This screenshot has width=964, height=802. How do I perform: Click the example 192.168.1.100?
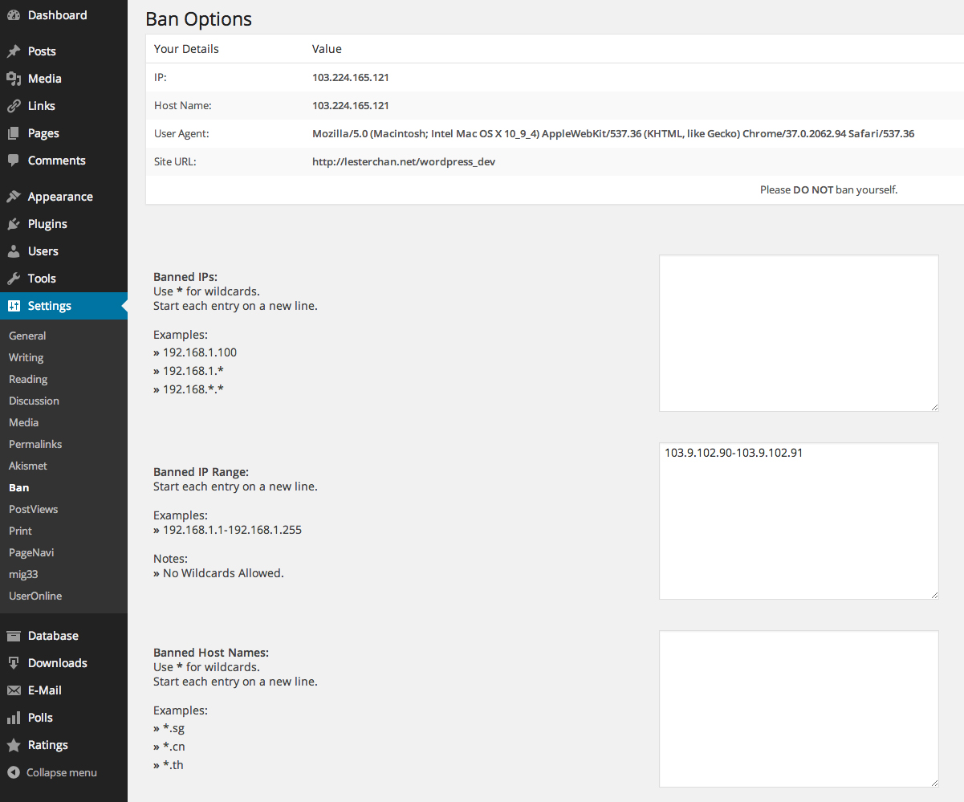200,352
